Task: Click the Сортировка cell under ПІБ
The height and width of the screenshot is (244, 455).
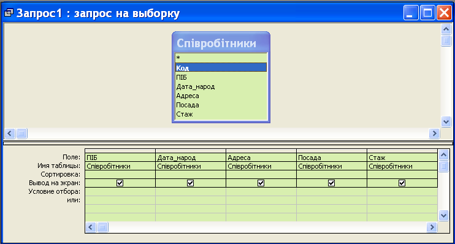Action: (120, 174)
